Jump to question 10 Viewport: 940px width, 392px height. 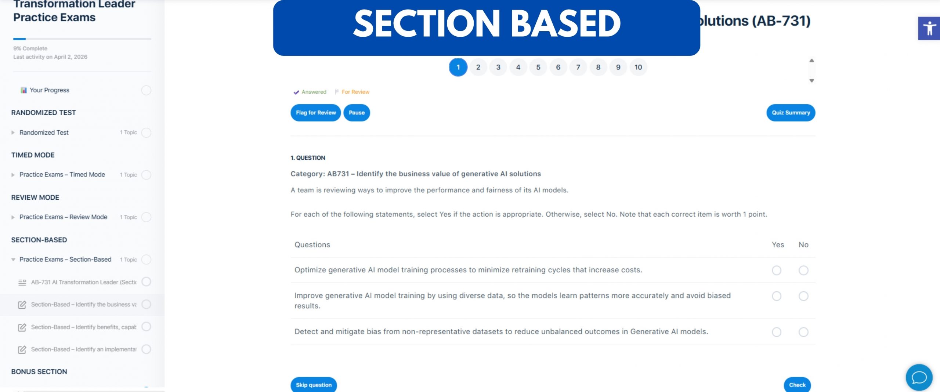[638, 67]
